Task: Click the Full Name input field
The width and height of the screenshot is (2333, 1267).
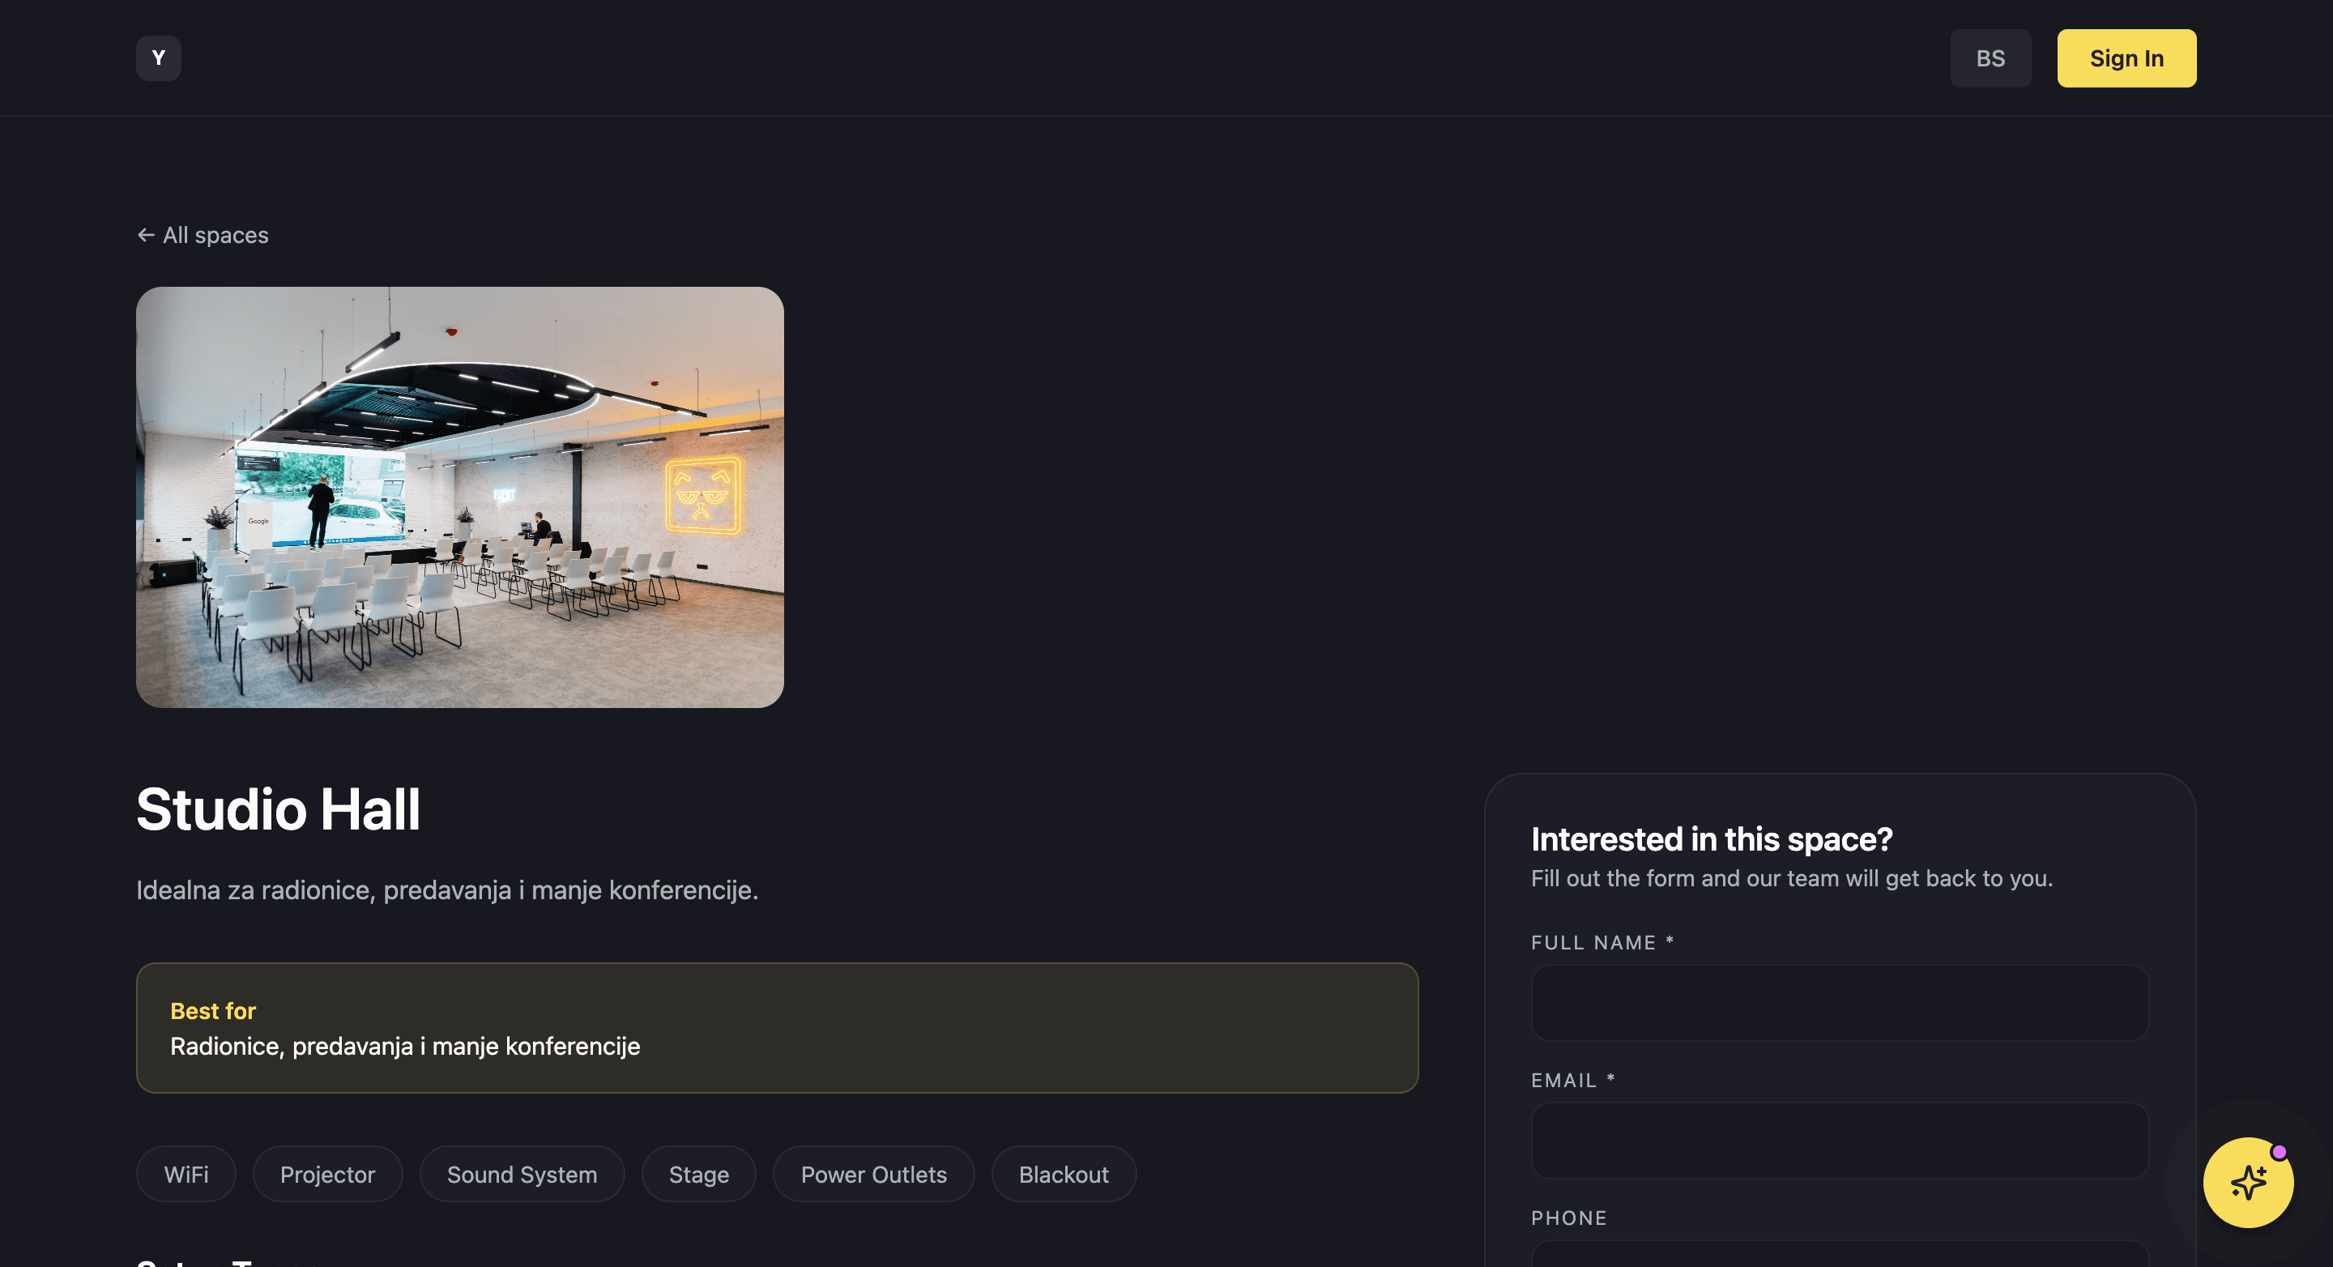Action: [x=1839, y=1003]
